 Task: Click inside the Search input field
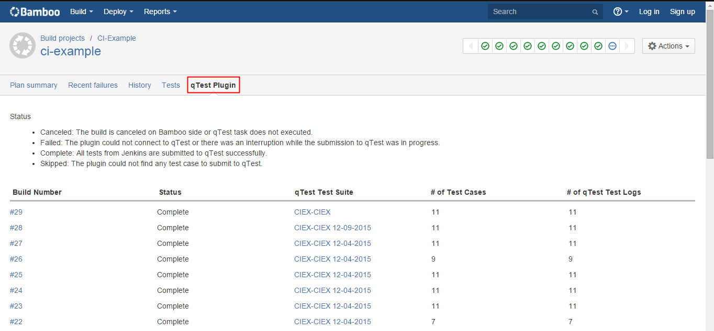coord(539,11)
